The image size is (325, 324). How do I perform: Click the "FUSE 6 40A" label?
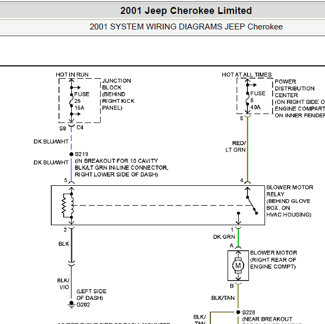tap(258, 100)
